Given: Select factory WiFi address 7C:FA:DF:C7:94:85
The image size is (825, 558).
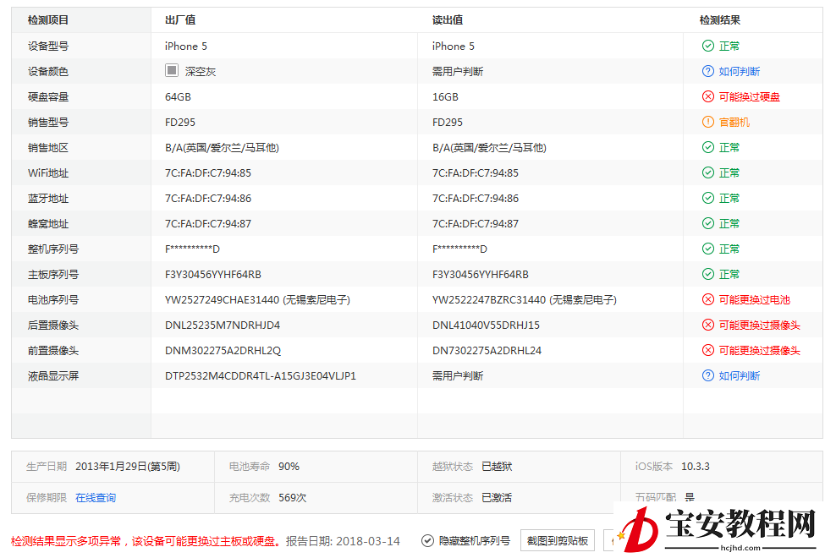Looking at the screenshot, I should (208, 172).
